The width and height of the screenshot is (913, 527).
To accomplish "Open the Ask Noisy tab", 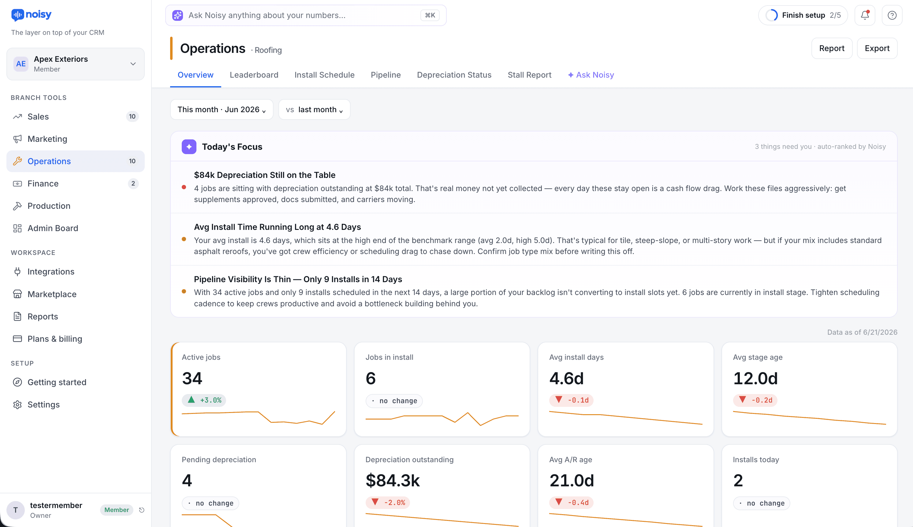I will (x=591, y=75).
